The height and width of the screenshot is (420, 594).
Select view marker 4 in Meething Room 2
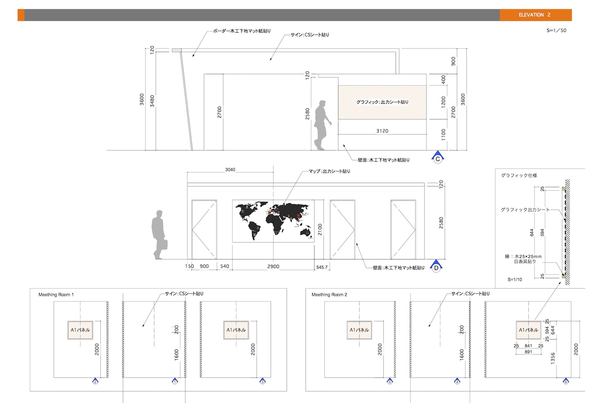pos(457,382)
